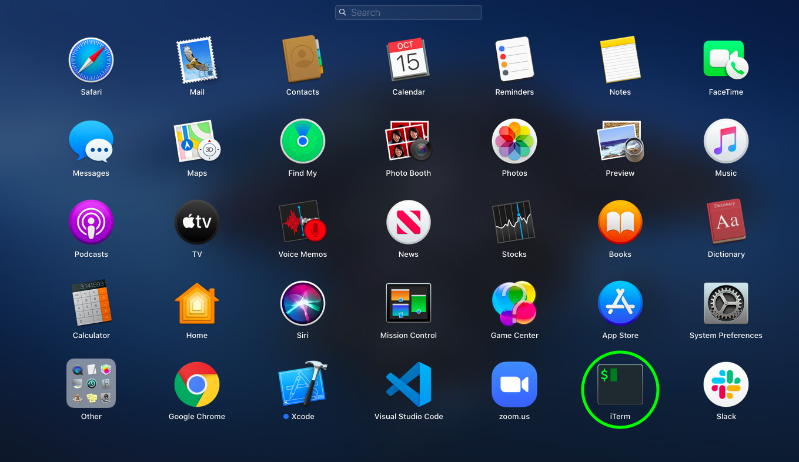Launch Dictionary
The height and width of the screenshot is (462, 799).
726,222
